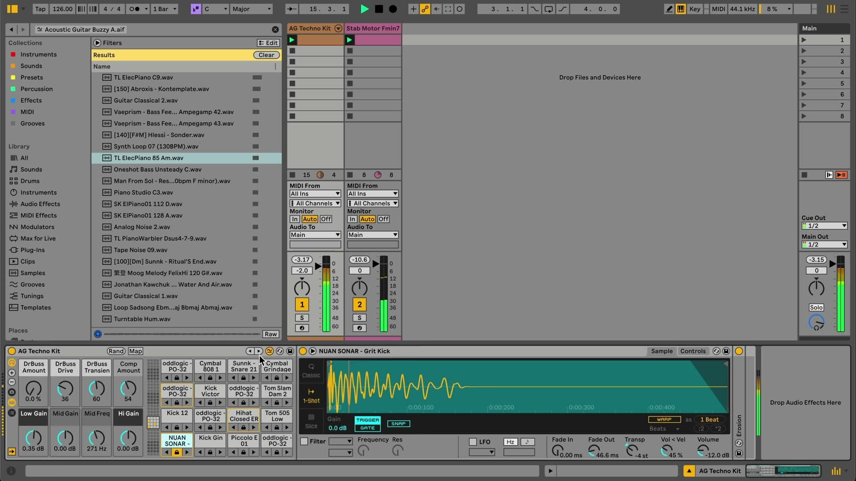Open MIDI mapping mode
This screenshot has height=481, width=856.
pyautogui.click(x=718, y=9)
